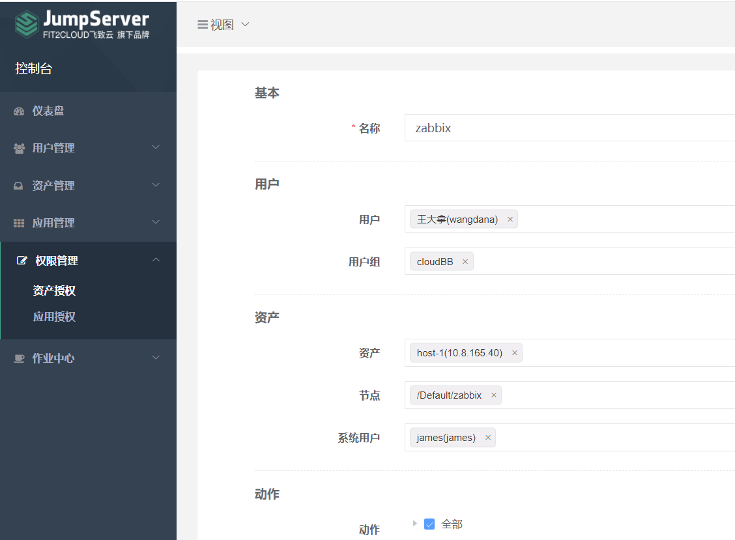Expand the 全部 action tree arrow
The height and width of the screenshot is (540, 735).
(x=415, y=523)
